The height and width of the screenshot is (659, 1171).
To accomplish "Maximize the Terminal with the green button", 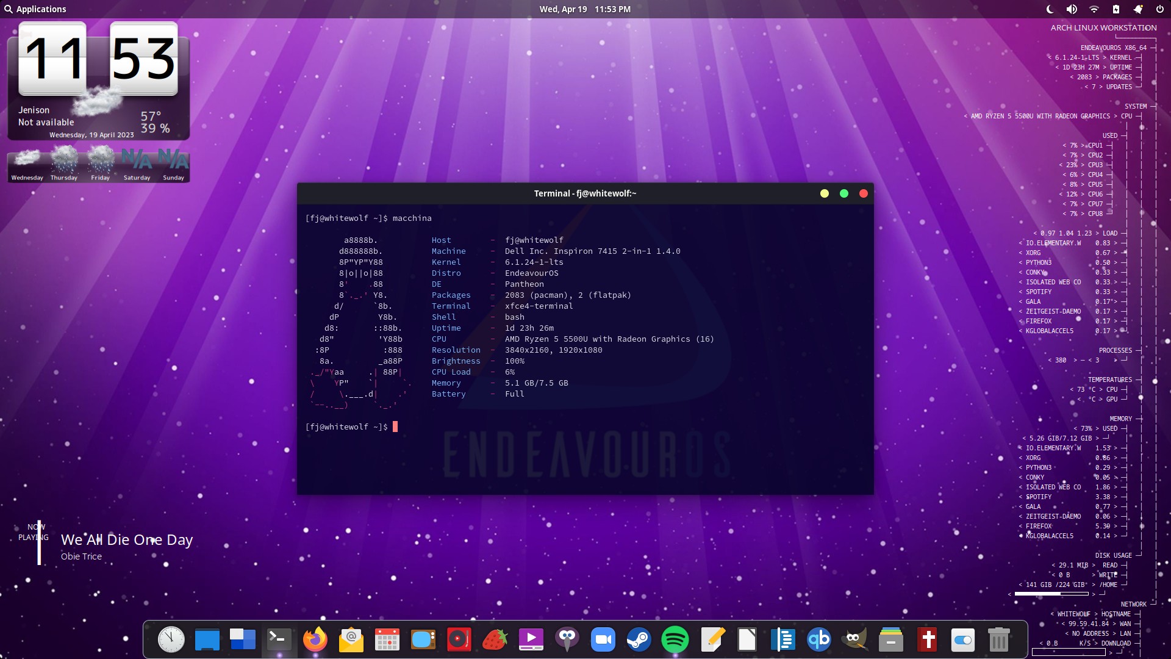I will 844,193.
